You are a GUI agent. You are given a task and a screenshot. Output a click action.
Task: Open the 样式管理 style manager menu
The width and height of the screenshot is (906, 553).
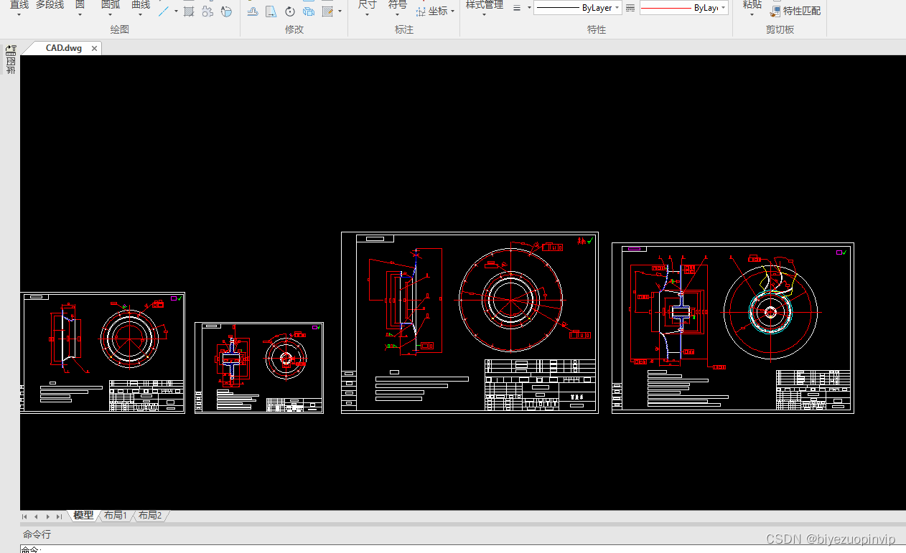(485, 4)
